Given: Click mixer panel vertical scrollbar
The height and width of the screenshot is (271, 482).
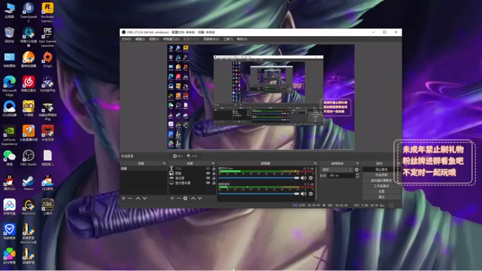Looking at the screenshot, I should point(316,184).
